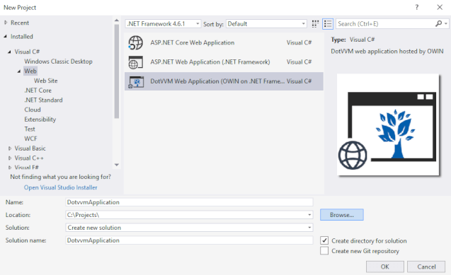Expand the Visual Basic tree node
451x275 pixels.
click(9, 148)
